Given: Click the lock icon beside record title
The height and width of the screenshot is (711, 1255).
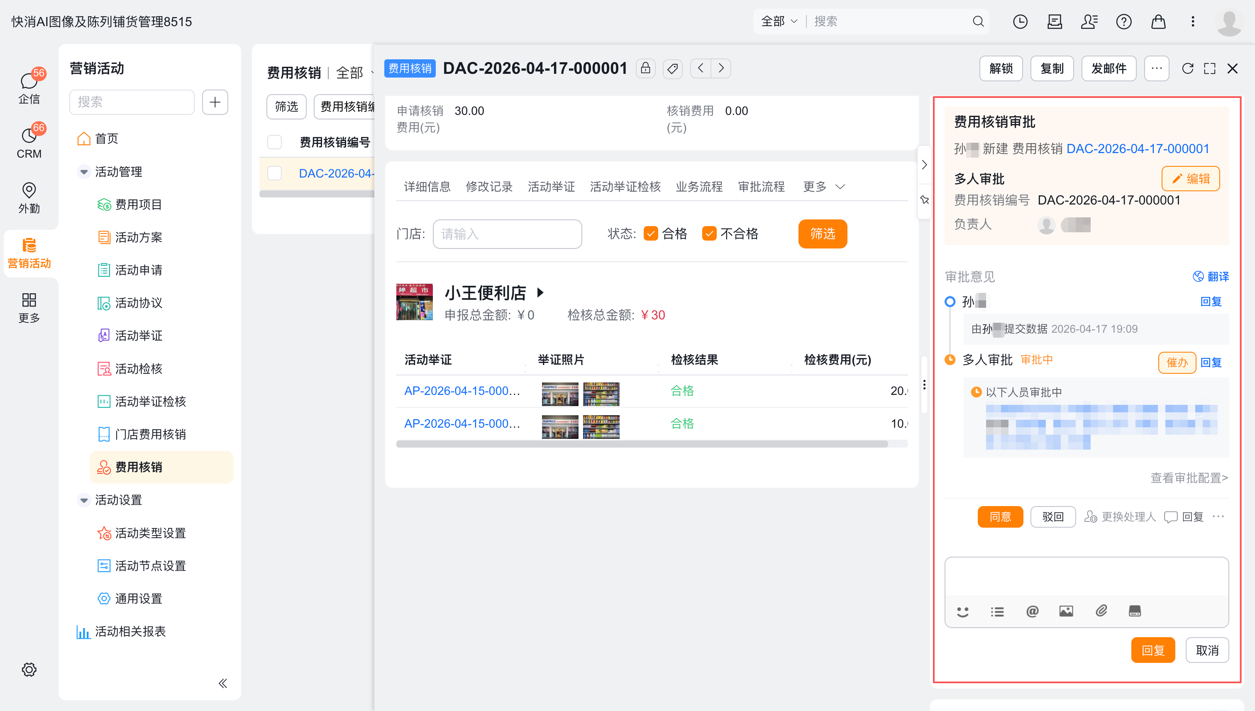Looking at the screenshot, I should click(x=645, y=68).
